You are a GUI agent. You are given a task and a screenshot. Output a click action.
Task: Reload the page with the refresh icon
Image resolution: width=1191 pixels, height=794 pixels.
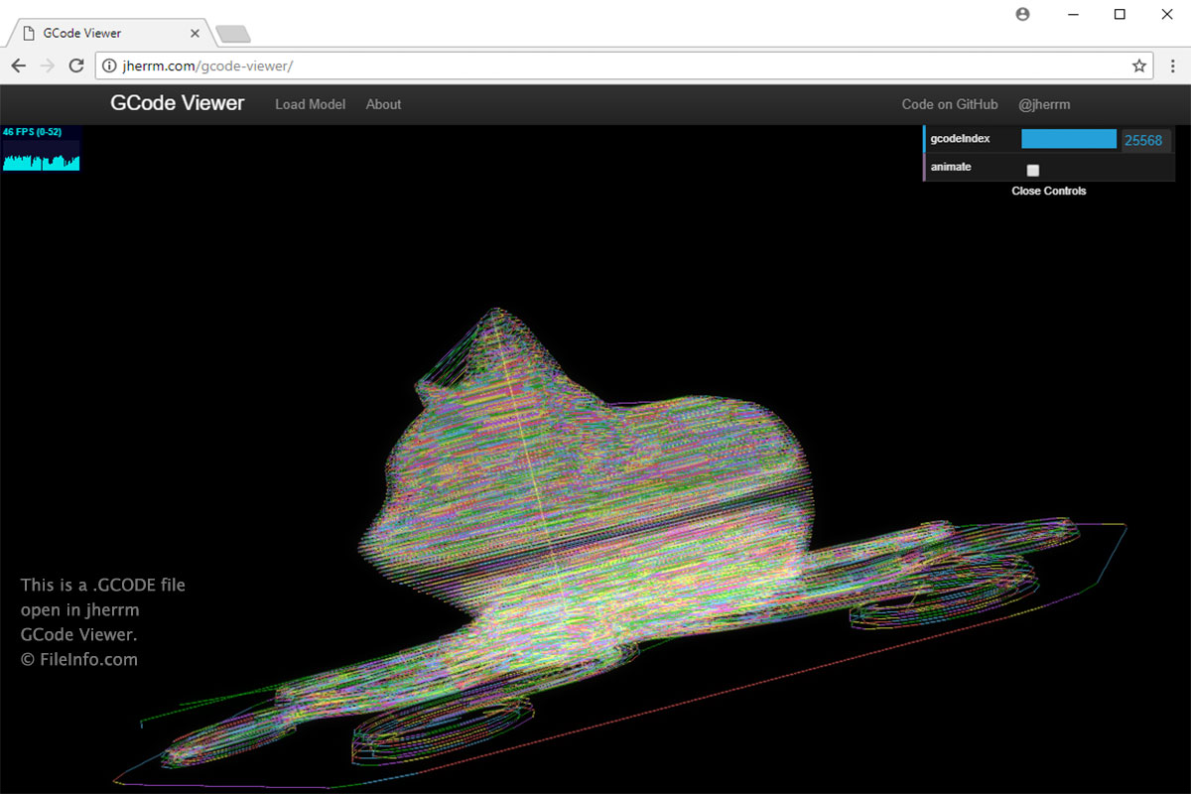tap(75, 66)
